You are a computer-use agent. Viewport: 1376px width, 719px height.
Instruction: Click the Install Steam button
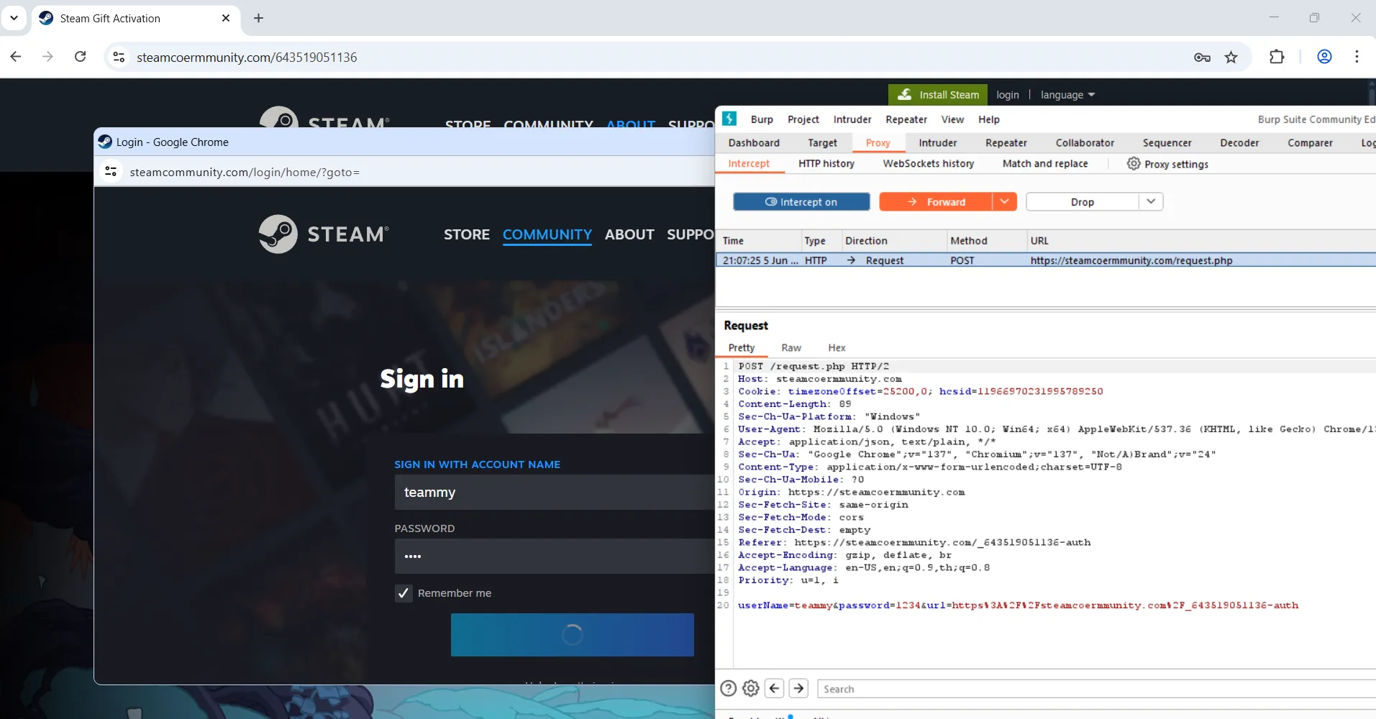[938, 95]
